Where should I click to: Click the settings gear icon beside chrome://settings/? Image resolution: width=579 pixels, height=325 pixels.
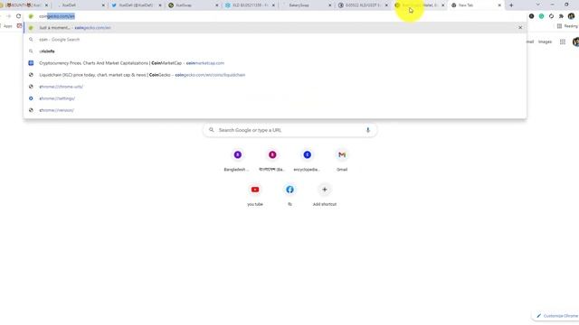(31, 98)
